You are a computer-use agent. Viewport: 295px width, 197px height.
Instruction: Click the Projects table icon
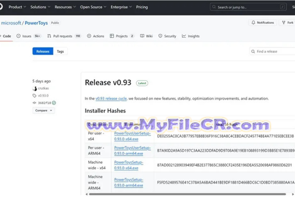112,36
